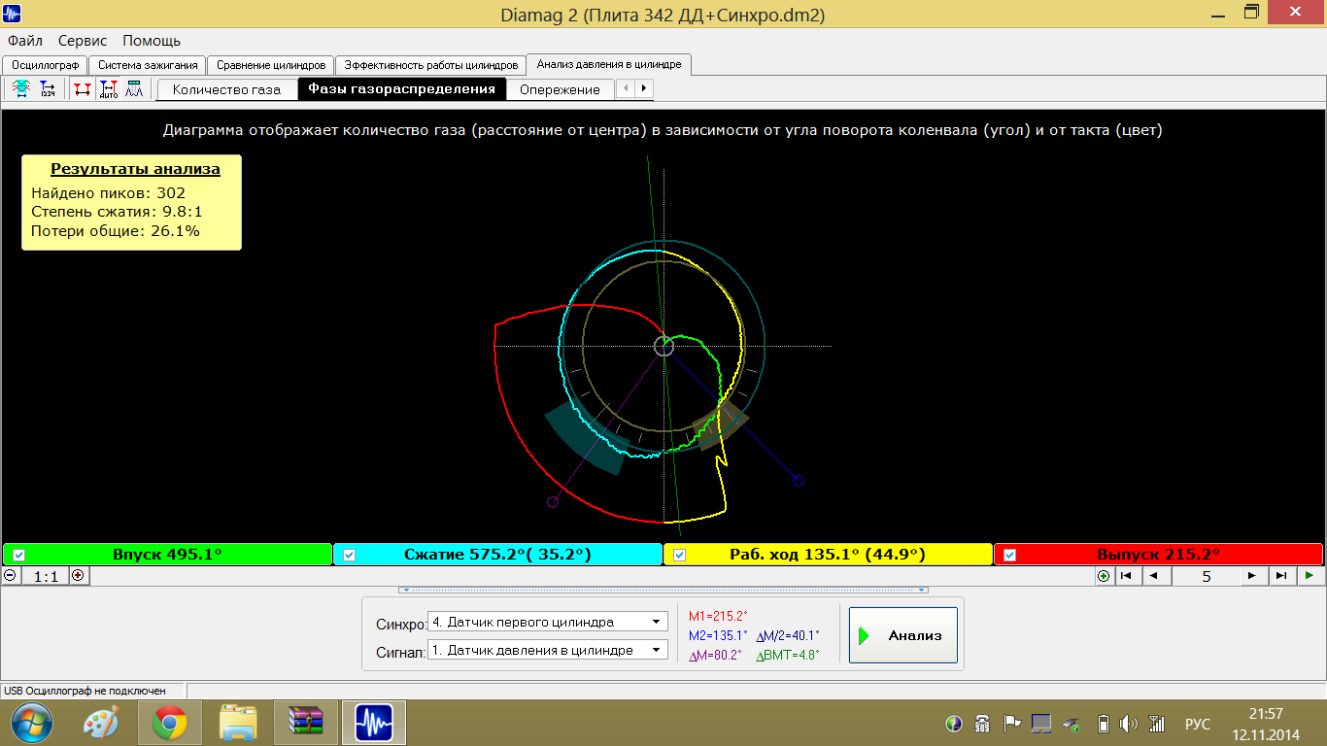Click the zoom in plus icon beside 1:1
The height and width of the screenshot is (746, 1327).
point(79,575)
